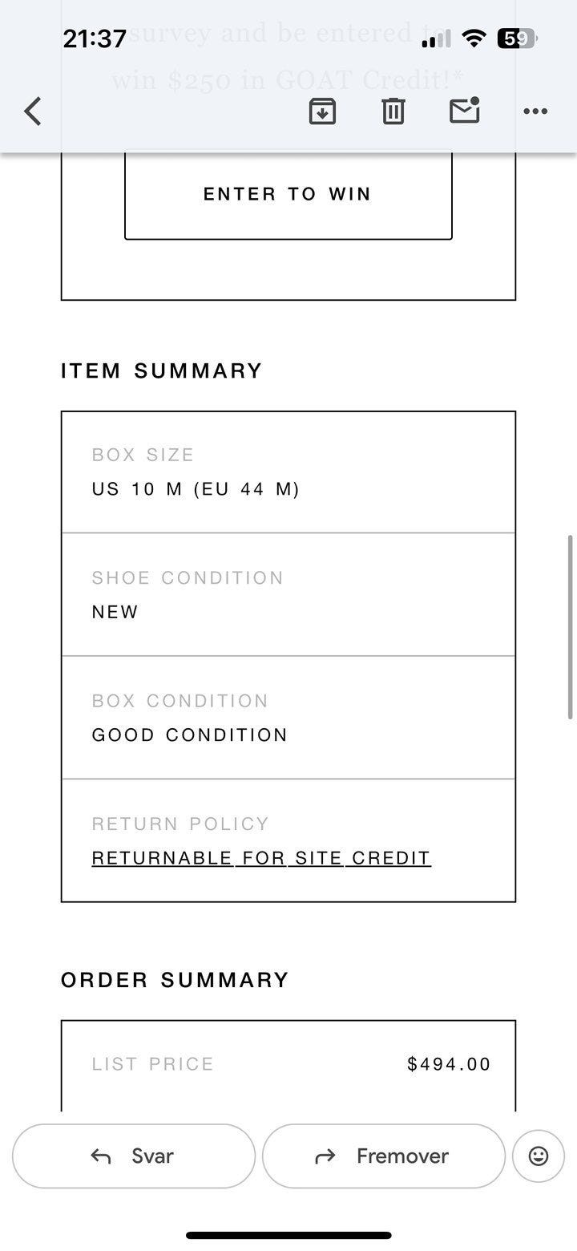Click the vertical scrollbar on the right
The width and height of the screenshot is (577, 1251).
click(x=570, y=626)
